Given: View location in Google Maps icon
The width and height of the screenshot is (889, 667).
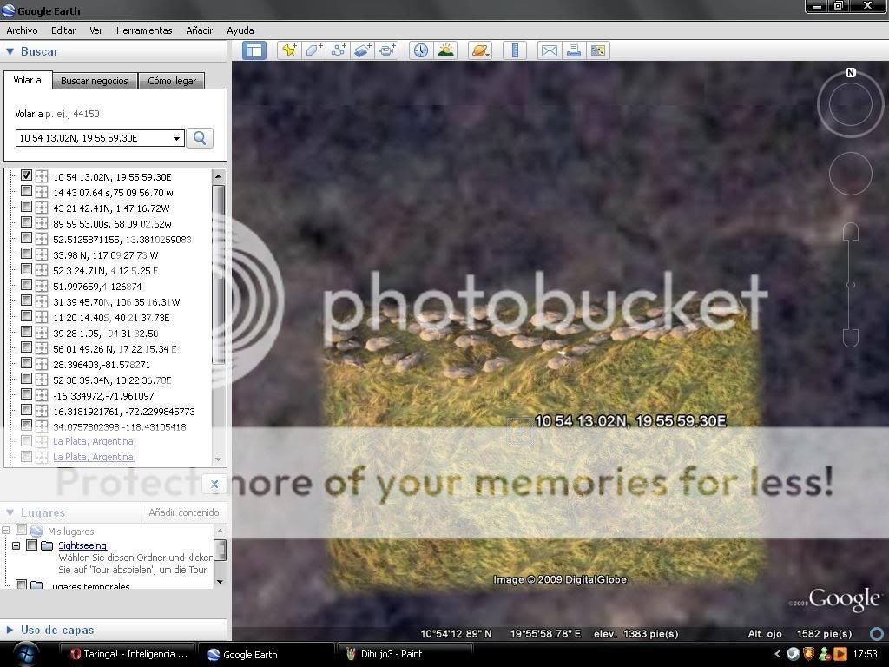Looking at the screenshot, I should click(x=597, y=50).
